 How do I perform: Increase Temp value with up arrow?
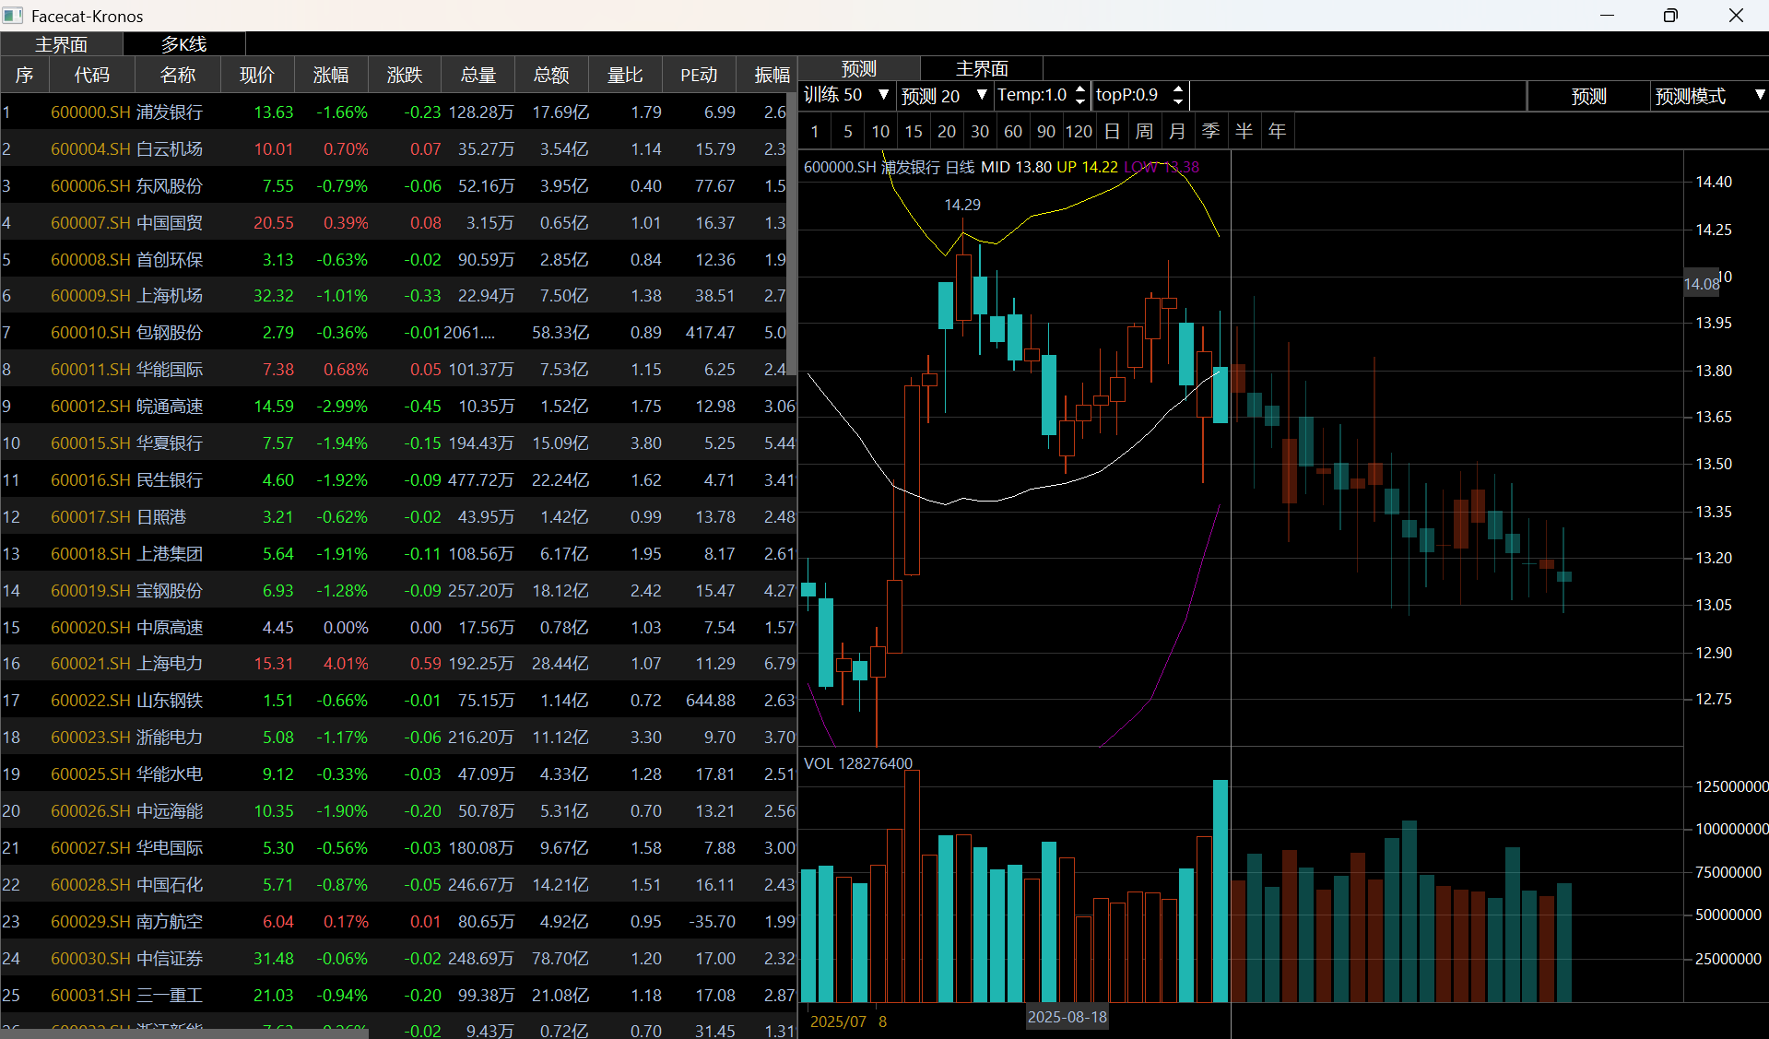click(x=1080, y=89)
